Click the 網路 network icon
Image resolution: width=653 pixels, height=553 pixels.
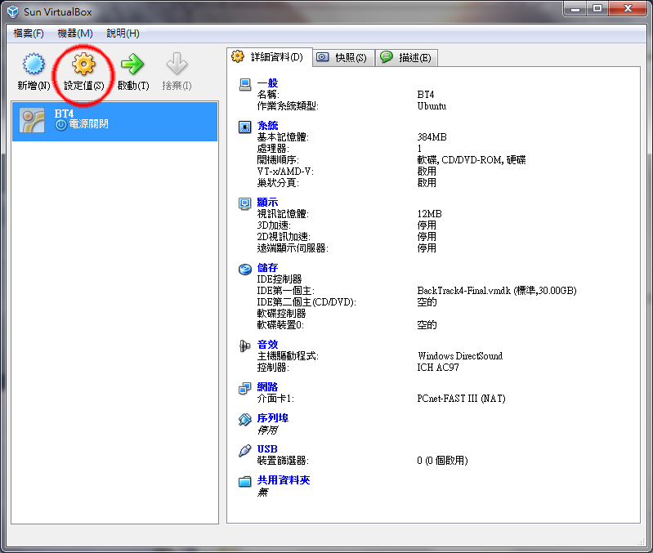click(x=245, y=388)
